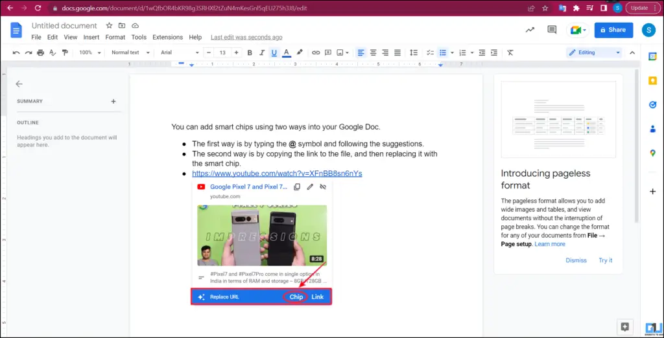Run spelling and grammar check icon
The height and width of the screenshot is (338, 664).
[53, 53]
